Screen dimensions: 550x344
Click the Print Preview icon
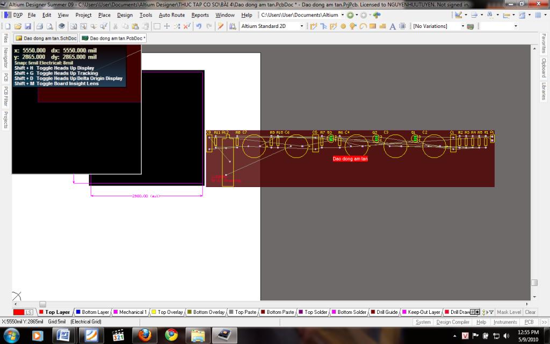(49, 26)
